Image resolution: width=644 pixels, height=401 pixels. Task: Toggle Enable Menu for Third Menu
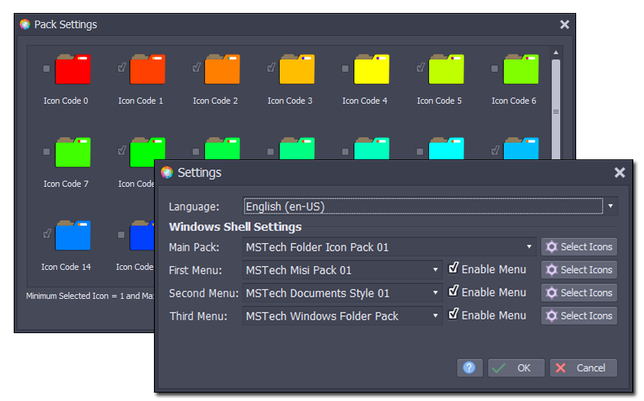(453, 315)
